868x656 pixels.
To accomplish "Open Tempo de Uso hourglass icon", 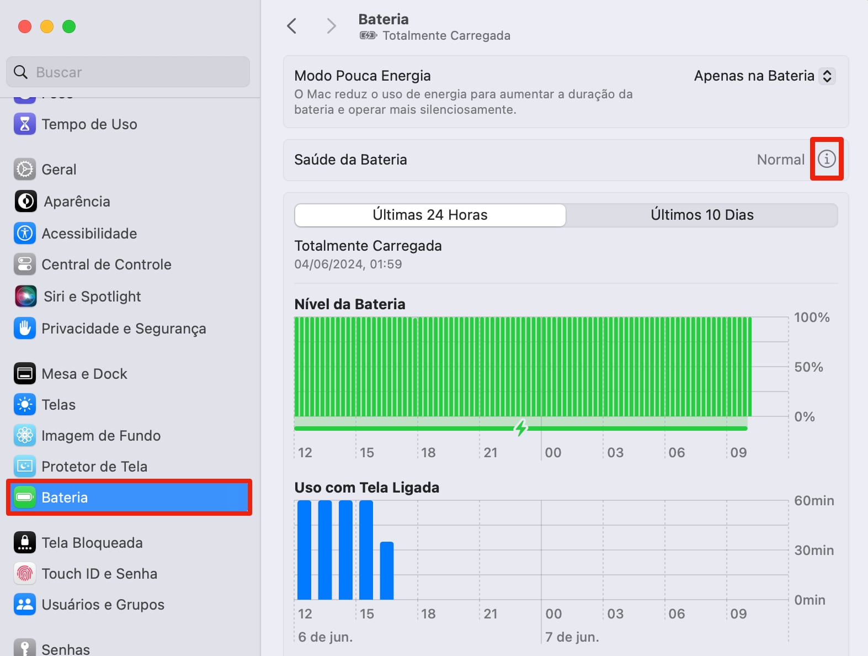I will 25,124.
